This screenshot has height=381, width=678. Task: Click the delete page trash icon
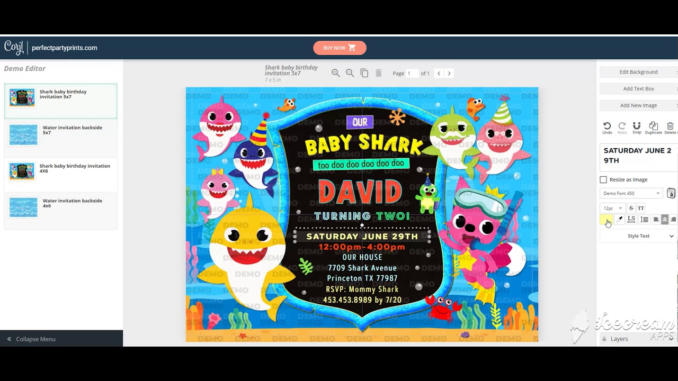[378, 73]
